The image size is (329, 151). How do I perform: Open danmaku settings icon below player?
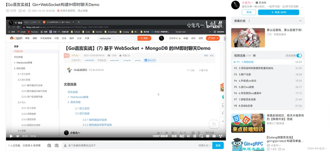coord(57,145)
